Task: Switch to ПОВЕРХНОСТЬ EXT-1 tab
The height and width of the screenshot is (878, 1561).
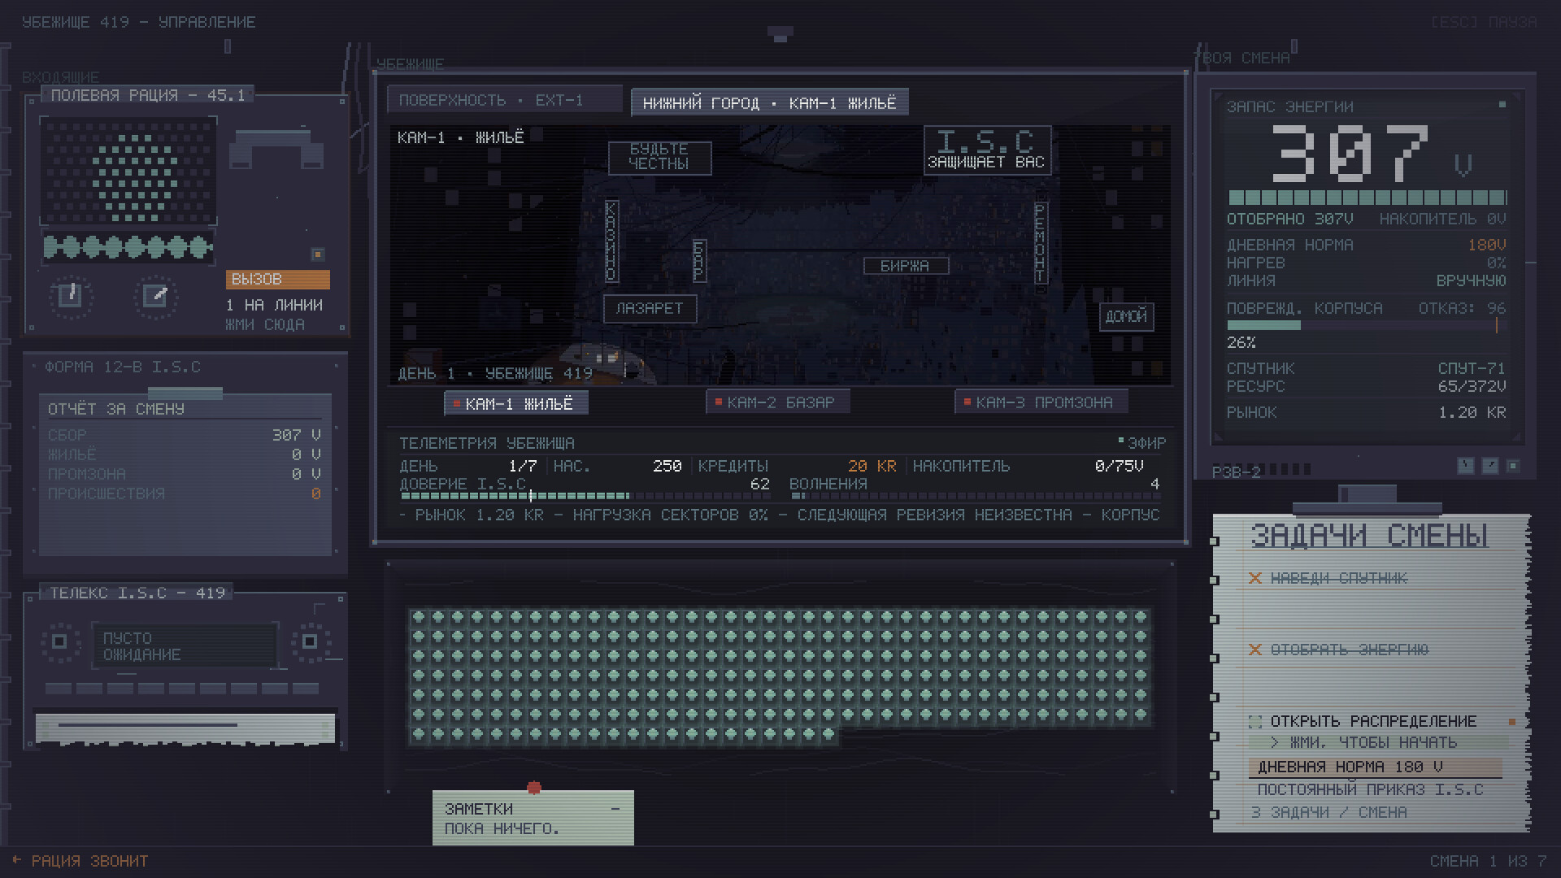Action: [505, 100]
